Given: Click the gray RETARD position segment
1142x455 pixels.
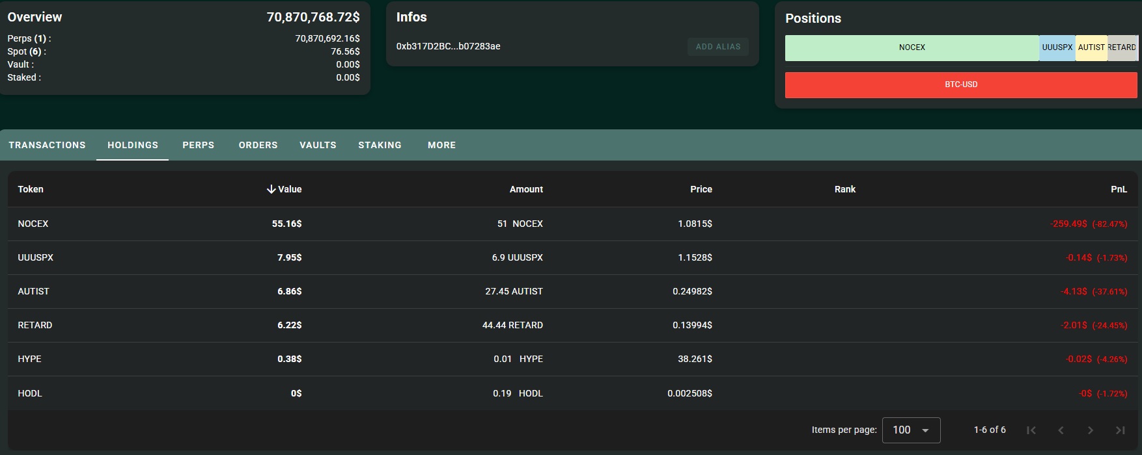Looking at the screenshot, I should coord(1122,47).
